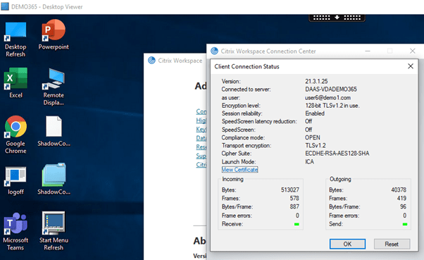Click the server name DAAS-VDADEMO365

tap(331, 89)
